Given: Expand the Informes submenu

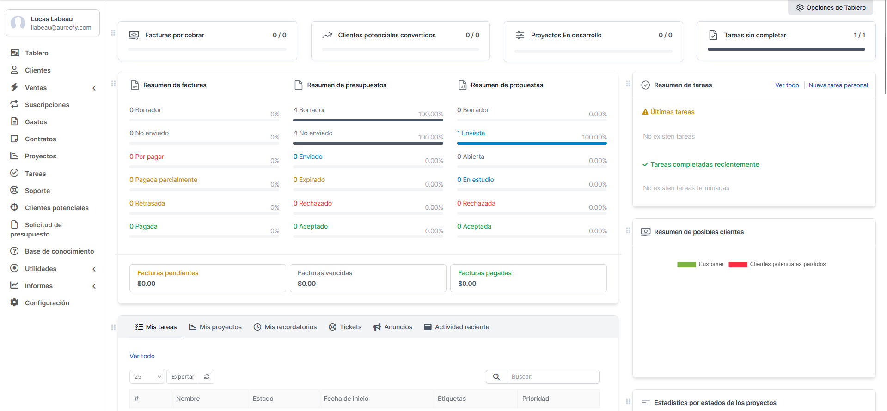Looking at the screenshot, I should (94, 286).
